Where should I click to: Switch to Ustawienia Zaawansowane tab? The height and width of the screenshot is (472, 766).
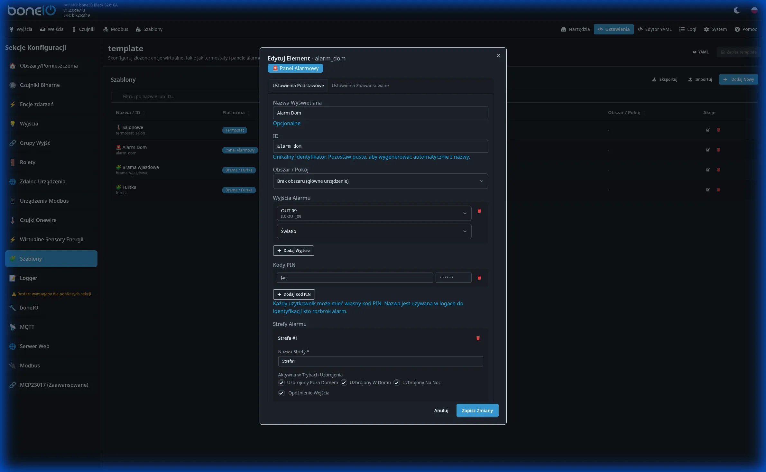coord(360,86)
